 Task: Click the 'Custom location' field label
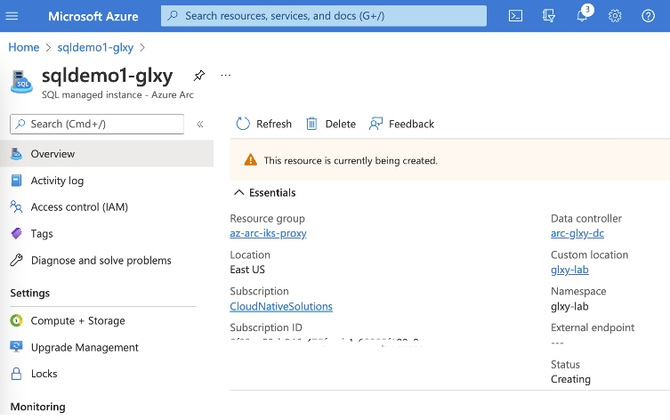tap(590, 254)
